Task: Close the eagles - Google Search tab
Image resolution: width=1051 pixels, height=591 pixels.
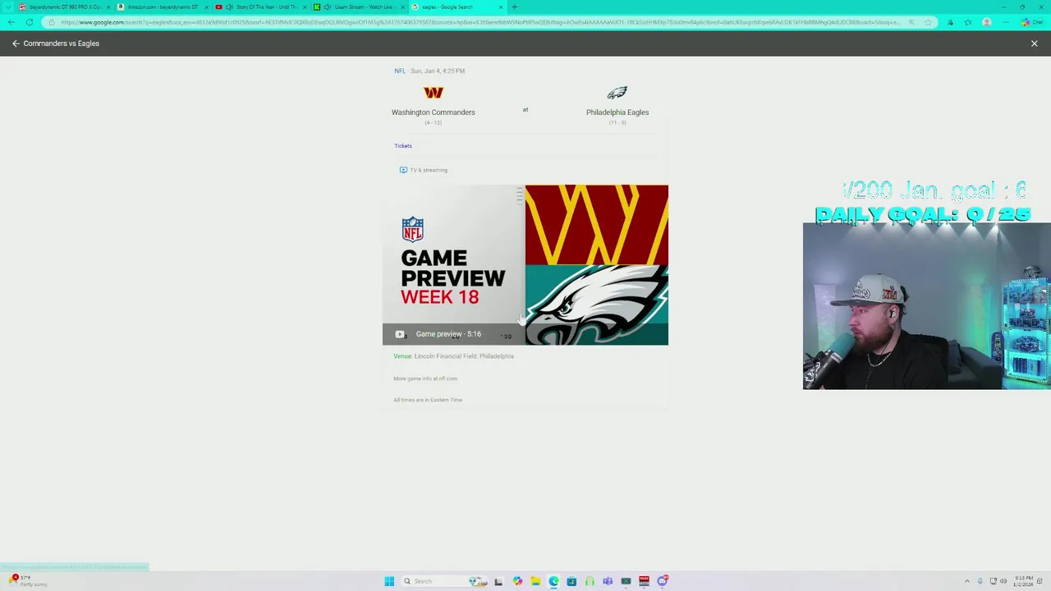Action: (501, 7)
